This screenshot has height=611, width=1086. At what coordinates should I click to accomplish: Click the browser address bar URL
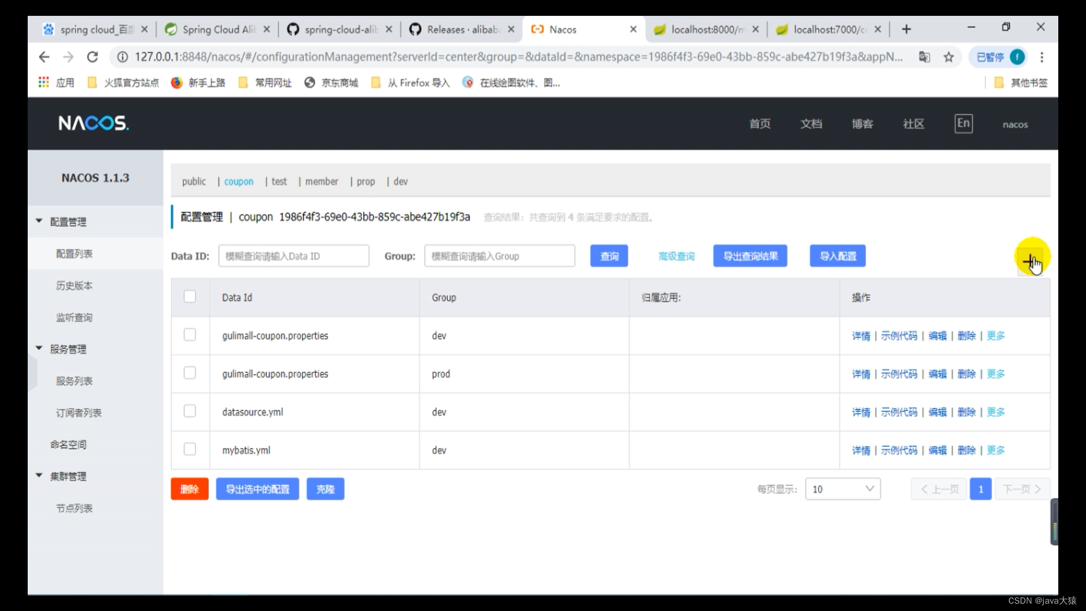coord(518,57)
